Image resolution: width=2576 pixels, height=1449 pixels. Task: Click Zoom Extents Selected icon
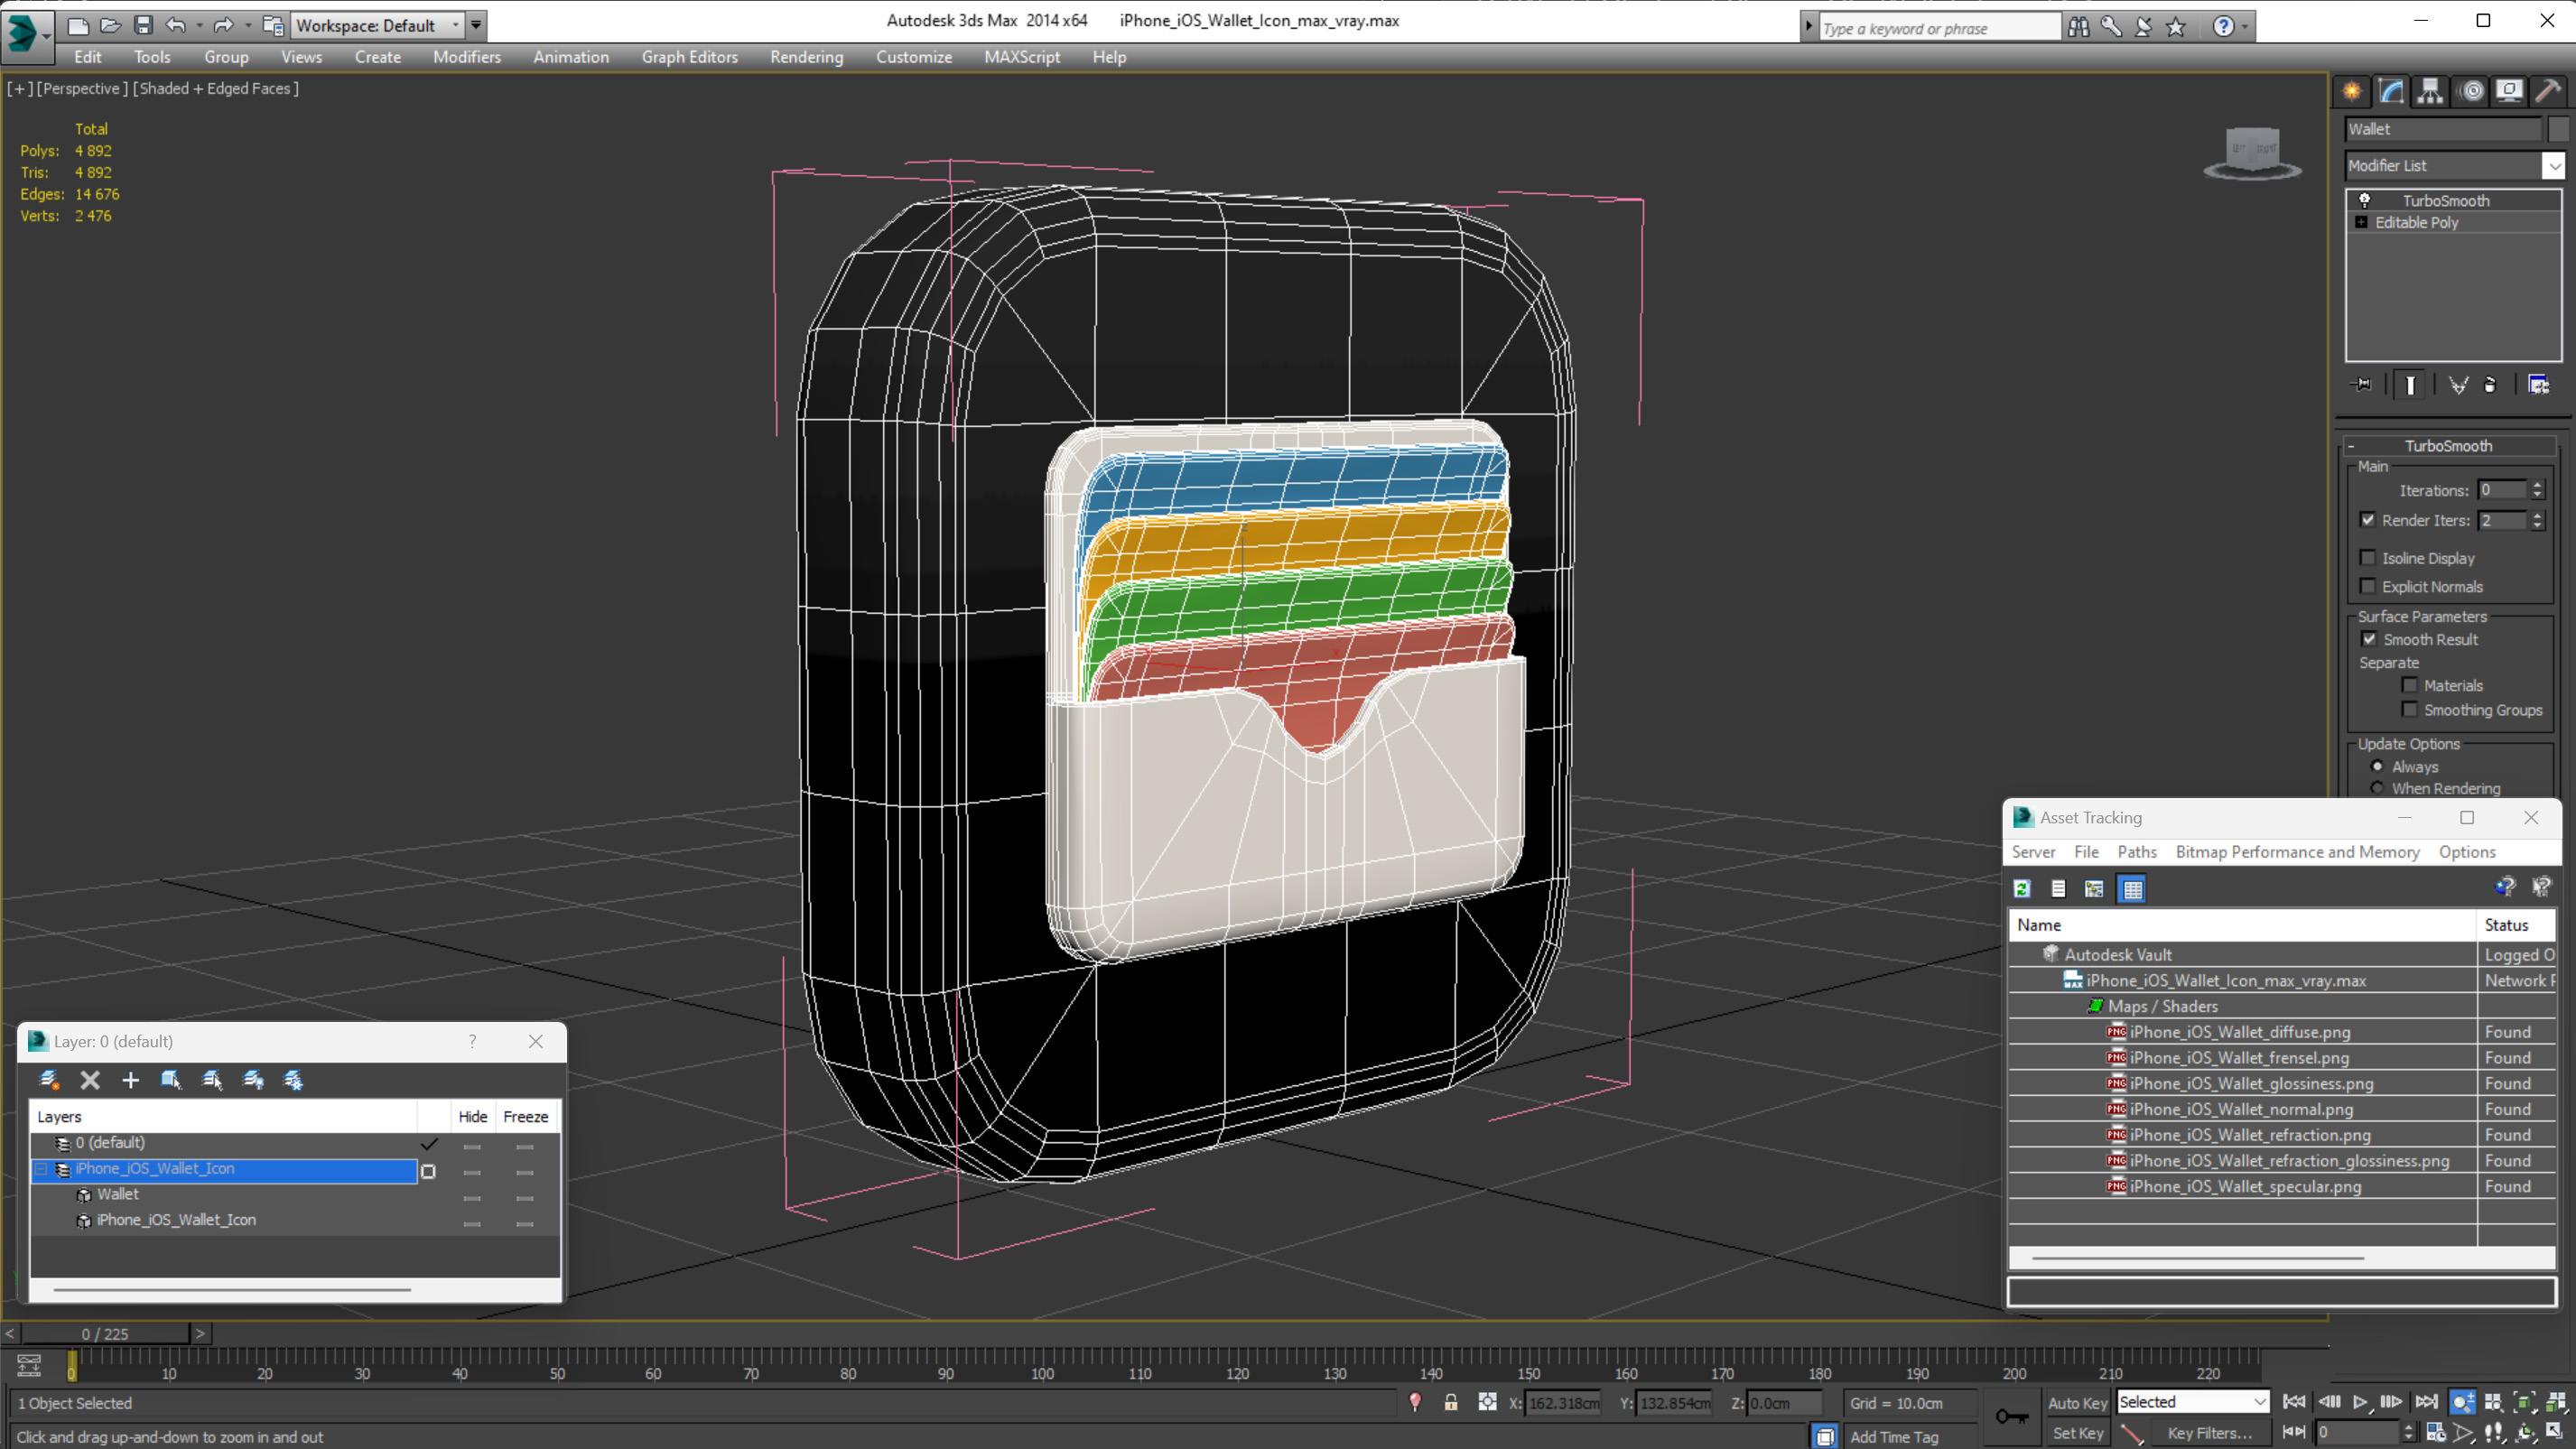coord(2525,1403)
